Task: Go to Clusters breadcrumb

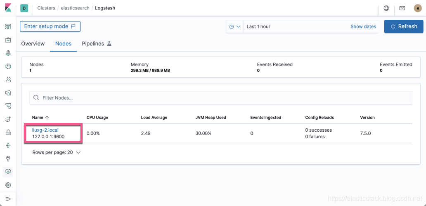Action: click(46, 8)
